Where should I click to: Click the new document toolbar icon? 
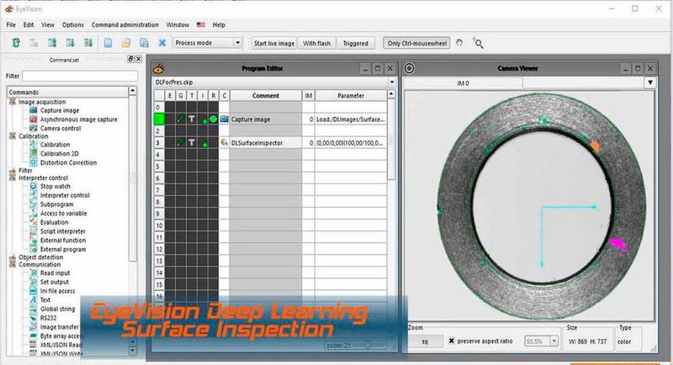[x=109, y=43]
